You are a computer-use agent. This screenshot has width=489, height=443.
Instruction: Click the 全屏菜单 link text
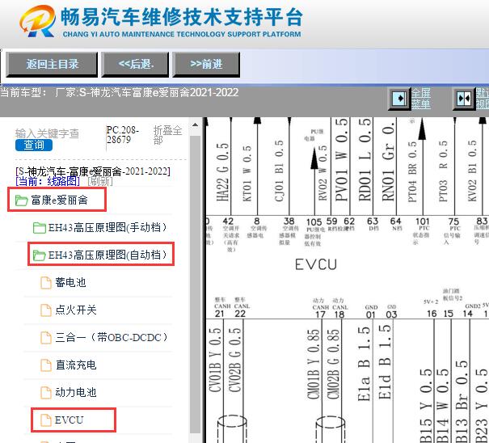tap(421, 99)
